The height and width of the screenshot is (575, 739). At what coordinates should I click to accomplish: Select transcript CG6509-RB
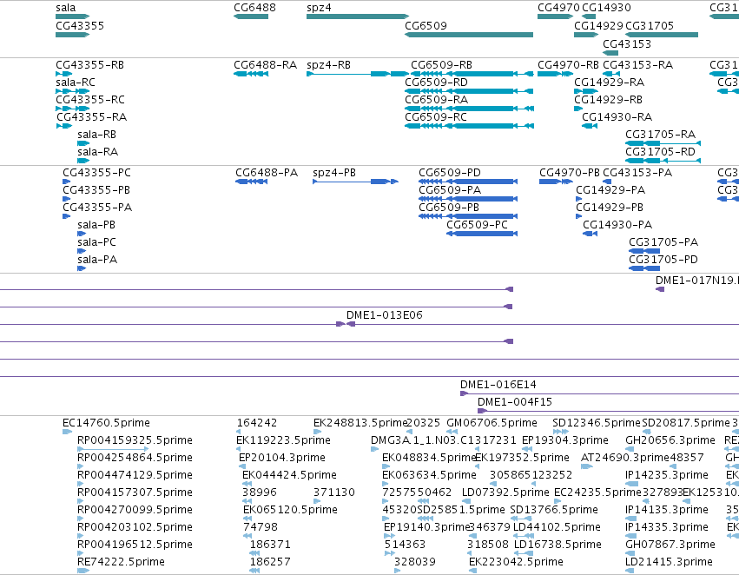click(472, 74)
